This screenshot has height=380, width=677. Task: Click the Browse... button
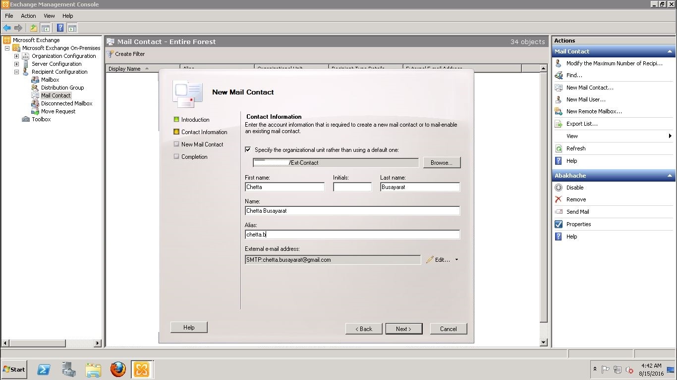pyautogui.click(x=441, y=163)
